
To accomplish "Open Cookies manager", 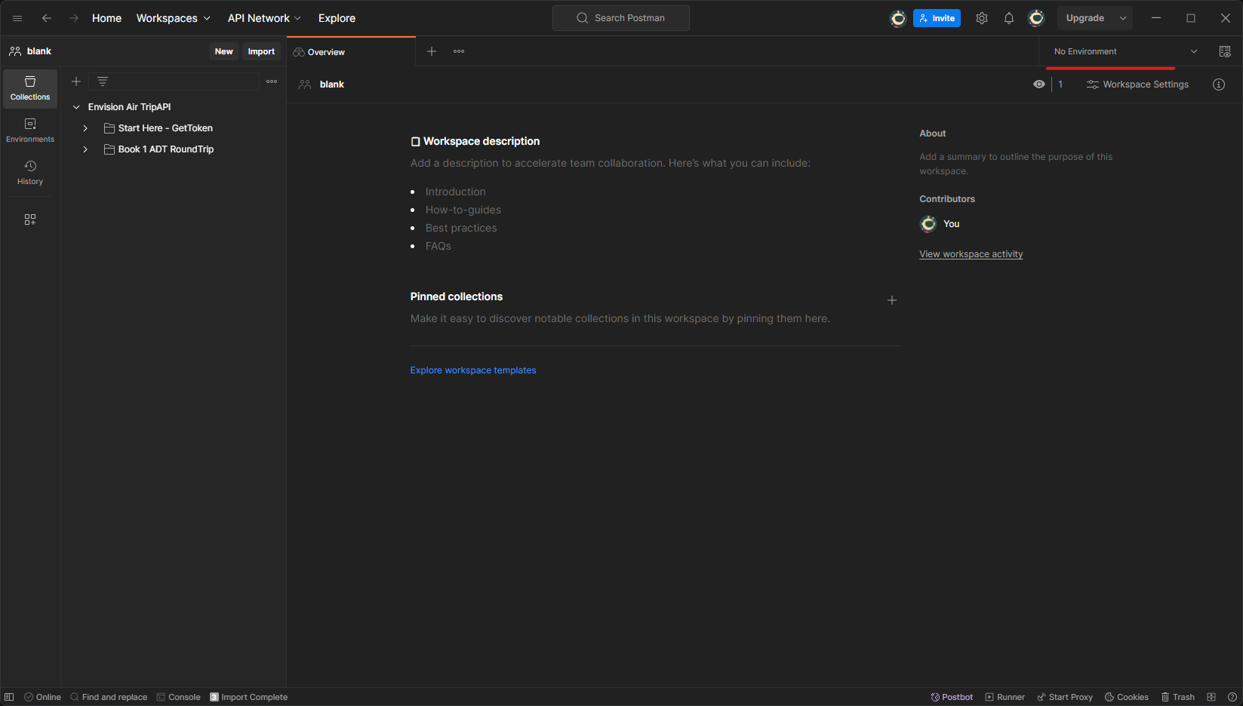I will (x=1127, y=697).
